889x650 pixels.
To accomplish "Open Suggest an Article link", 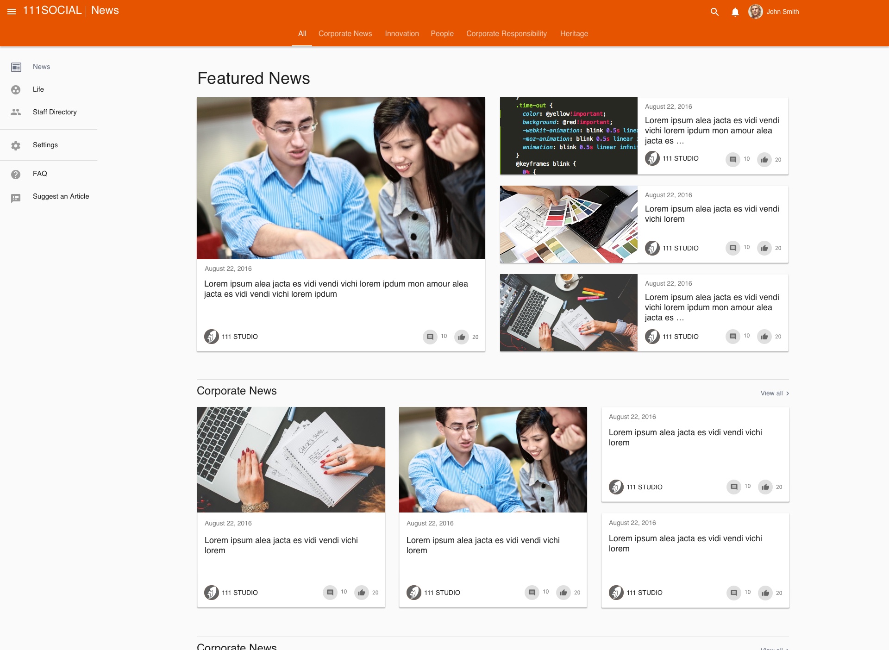I will tap(61, 196).
